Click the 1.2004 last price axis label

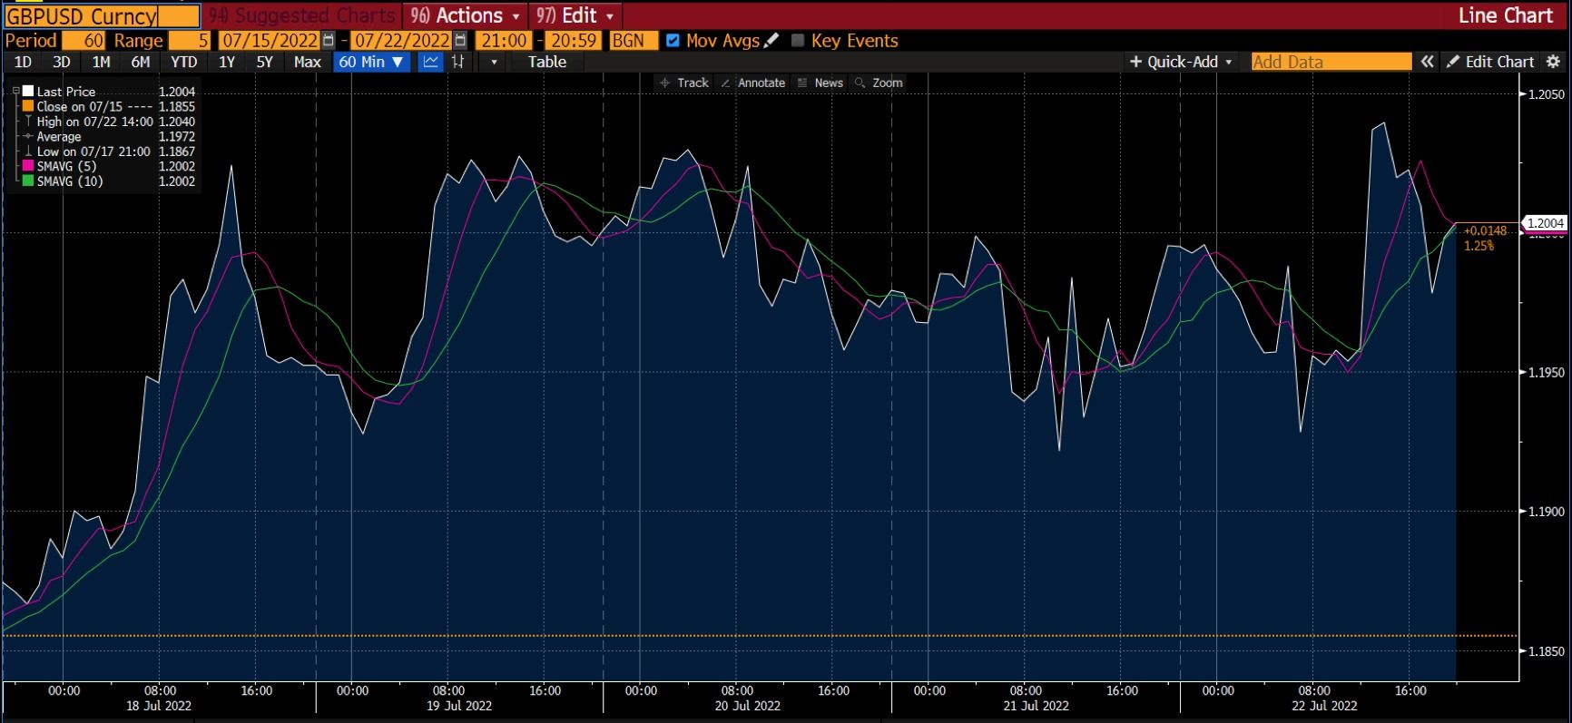(x=1545, y=223)
